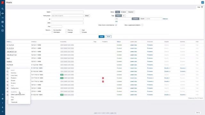This screenshot has width=205, height=115.
Task: Open the Configuration wrench icon in sidebar
Action: 3,26
